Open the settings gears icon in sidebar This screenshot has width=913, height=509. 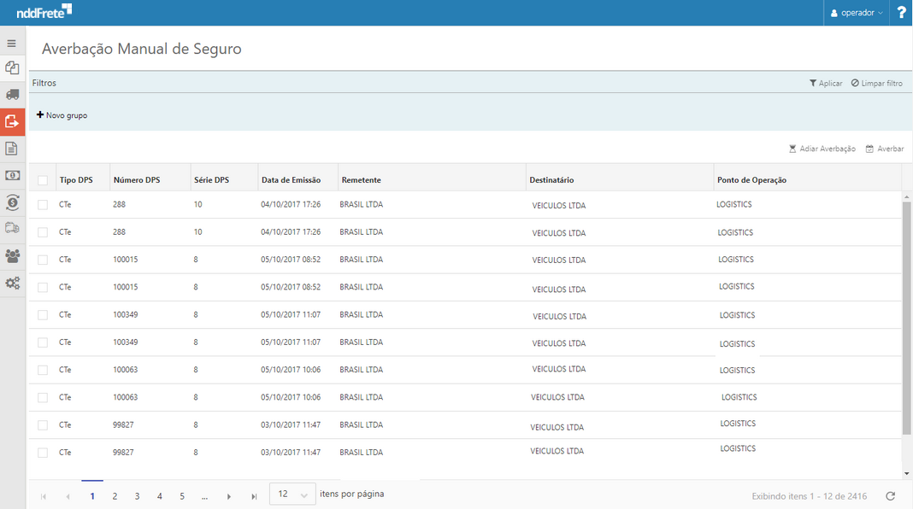12,283
